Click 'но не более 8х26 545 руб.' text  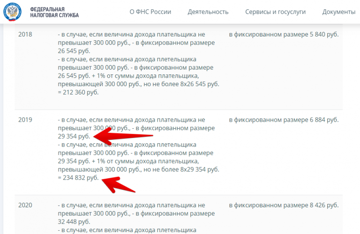[x=181, y=84]
